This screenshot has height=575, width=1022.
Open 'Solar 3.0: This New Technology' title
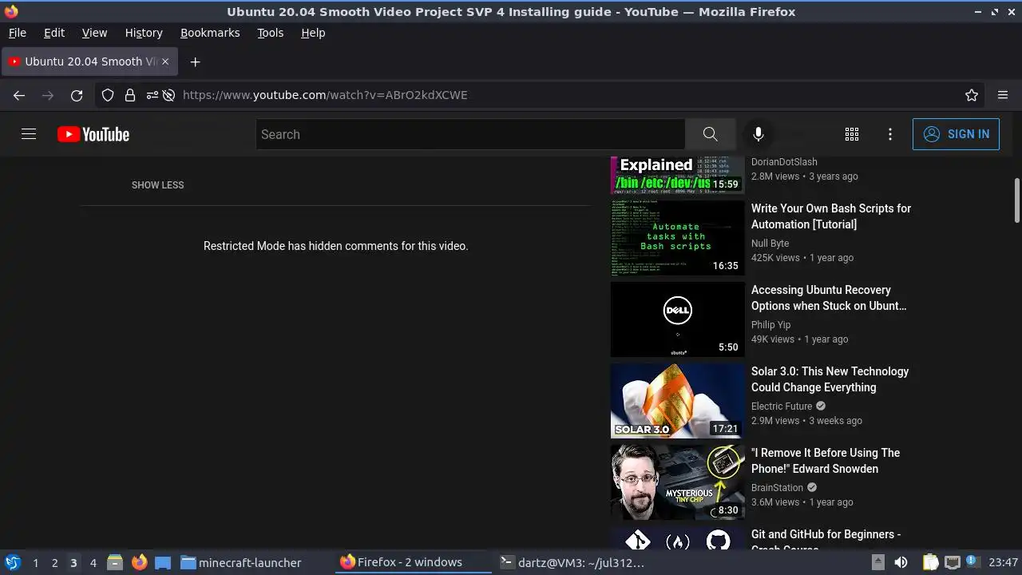(x=830, y=379)
